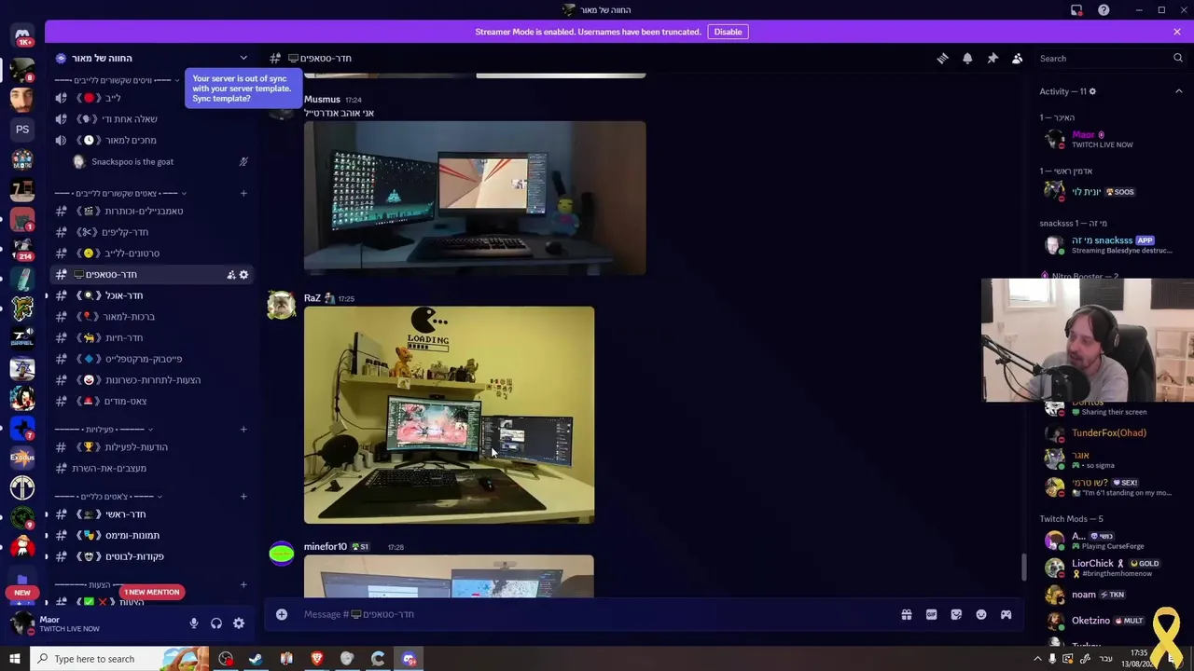Add channel to צ'אטים כלליים category
This screenshot has height=671, width=1194.
(x=243, y=496)
